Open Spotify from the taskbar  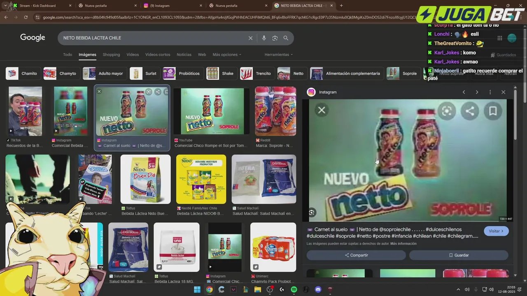coord(294,289)
